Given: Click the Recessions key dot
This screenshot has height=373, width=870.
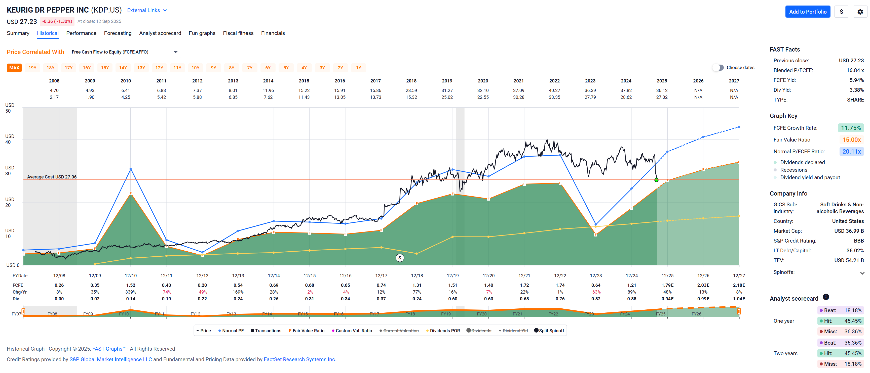Looking at the screenshot, I should [x=775, y=170].
